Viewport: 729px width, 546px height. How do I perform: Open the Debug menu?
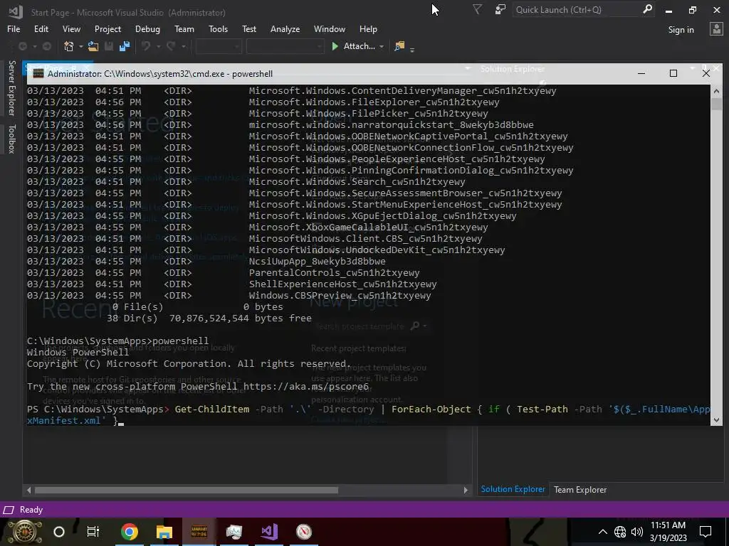147,28
